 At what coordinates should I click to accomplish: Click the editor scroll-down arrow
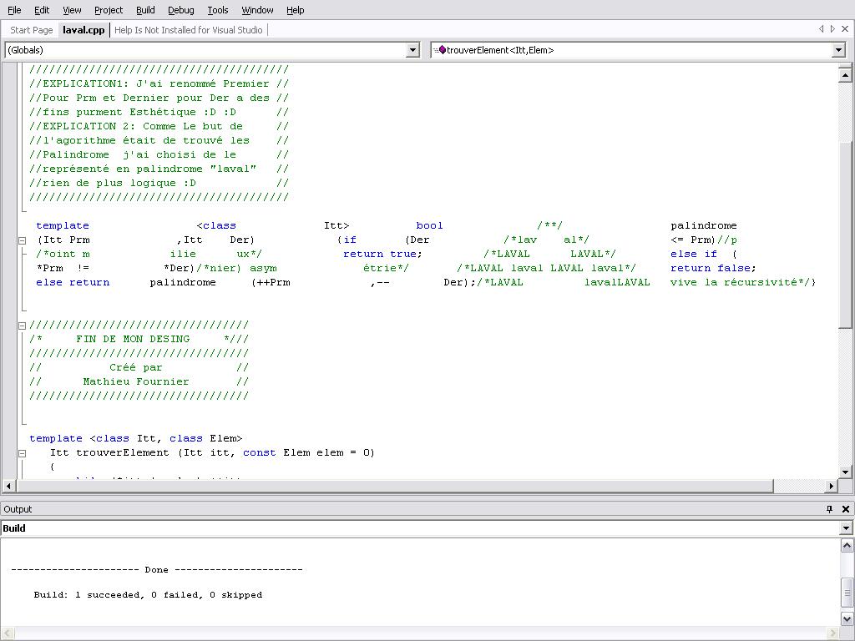click(x=844, y=472)
